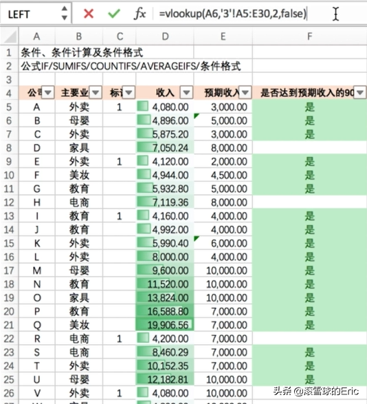
Task: Click cell 8,460.29
Action: [165, 352]
